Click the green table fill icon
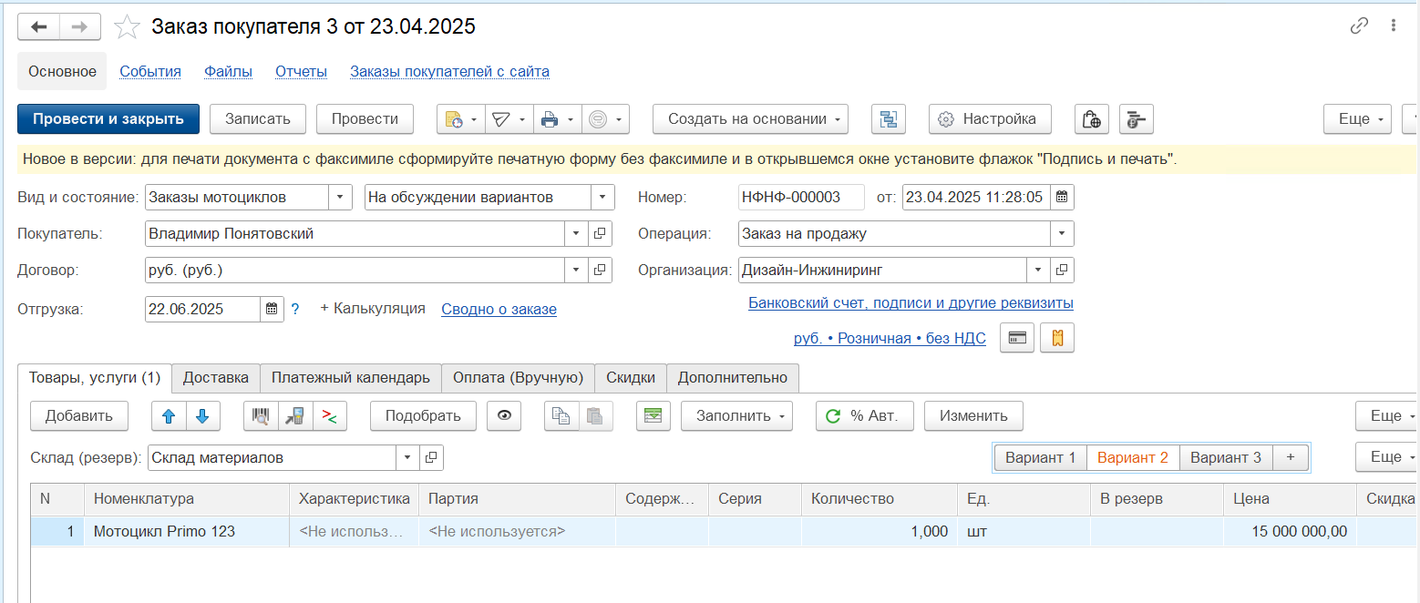 [653, 416]
